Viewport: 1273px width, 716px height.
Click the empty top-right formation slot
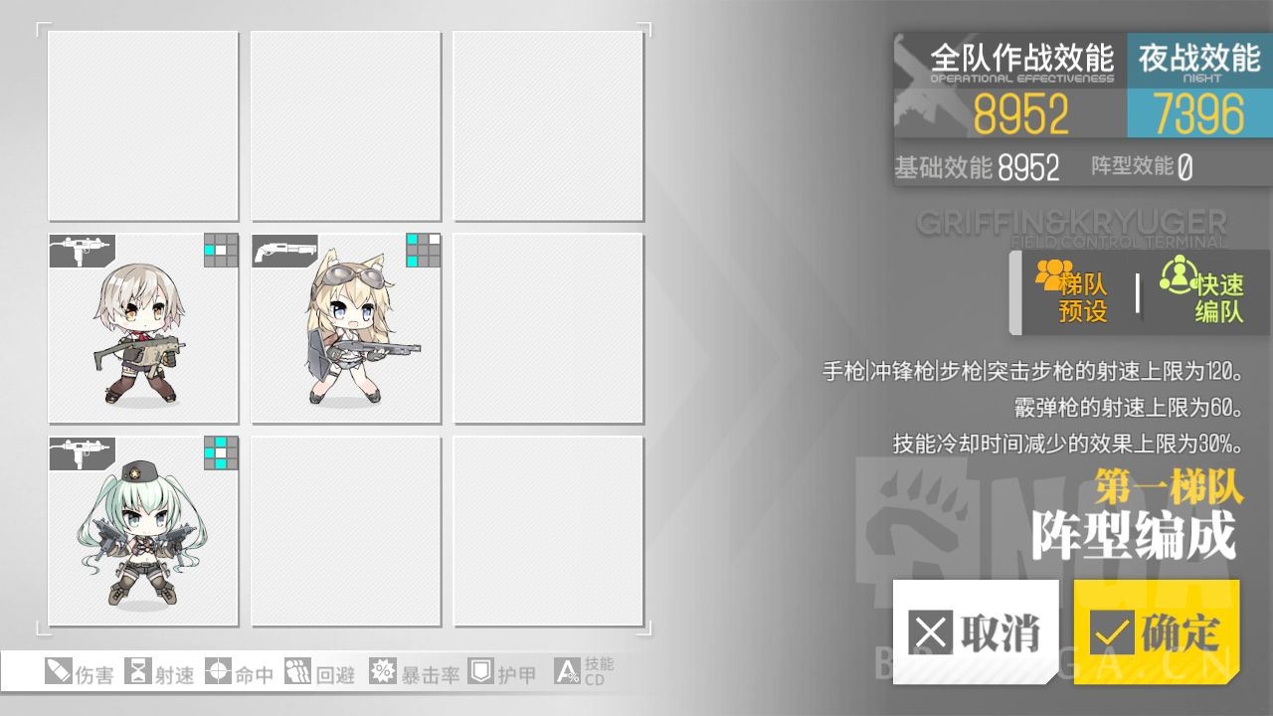coord(549,126)
